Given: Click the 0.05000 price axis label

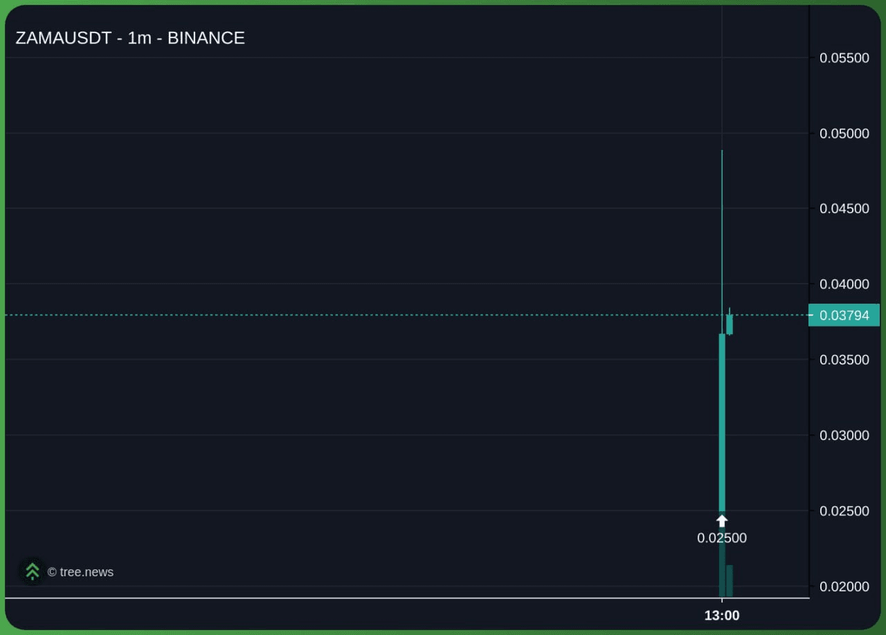Looking at the screenshot, I should click(844, 133).
